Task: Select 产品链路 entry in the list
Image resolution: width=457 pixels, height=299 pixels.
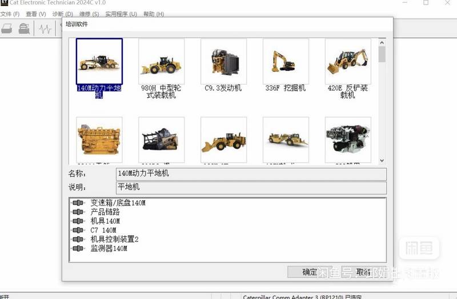Action: click(x=105, y=212)
